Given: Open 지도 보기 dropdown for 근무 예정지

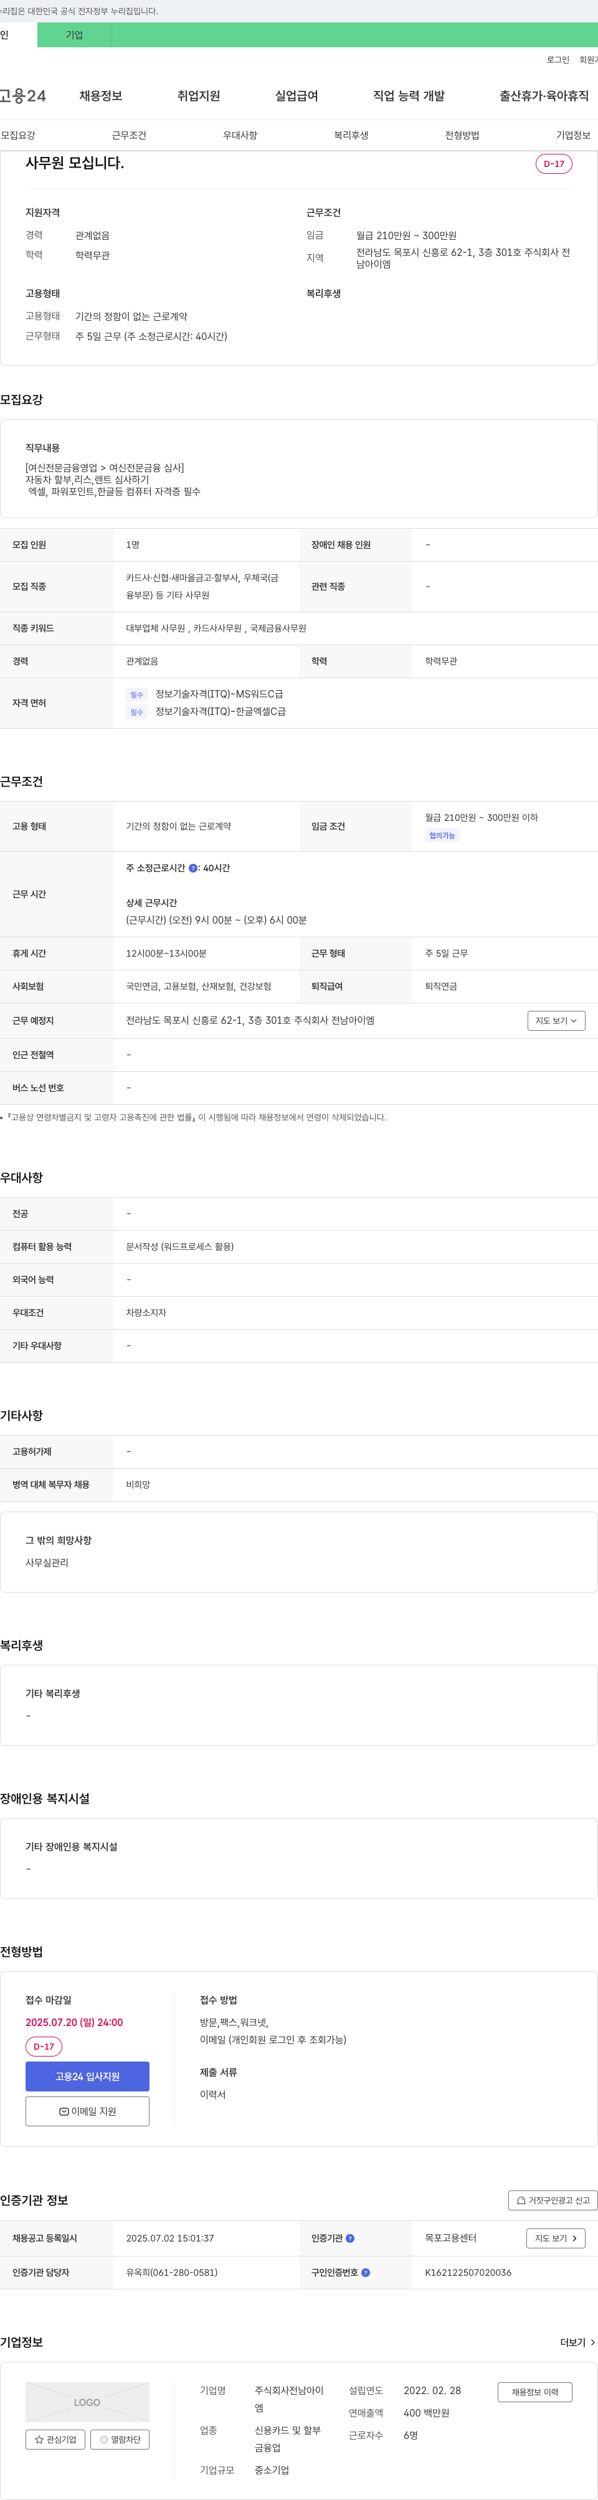Looking at the screenshot, I should (556, 1020).
